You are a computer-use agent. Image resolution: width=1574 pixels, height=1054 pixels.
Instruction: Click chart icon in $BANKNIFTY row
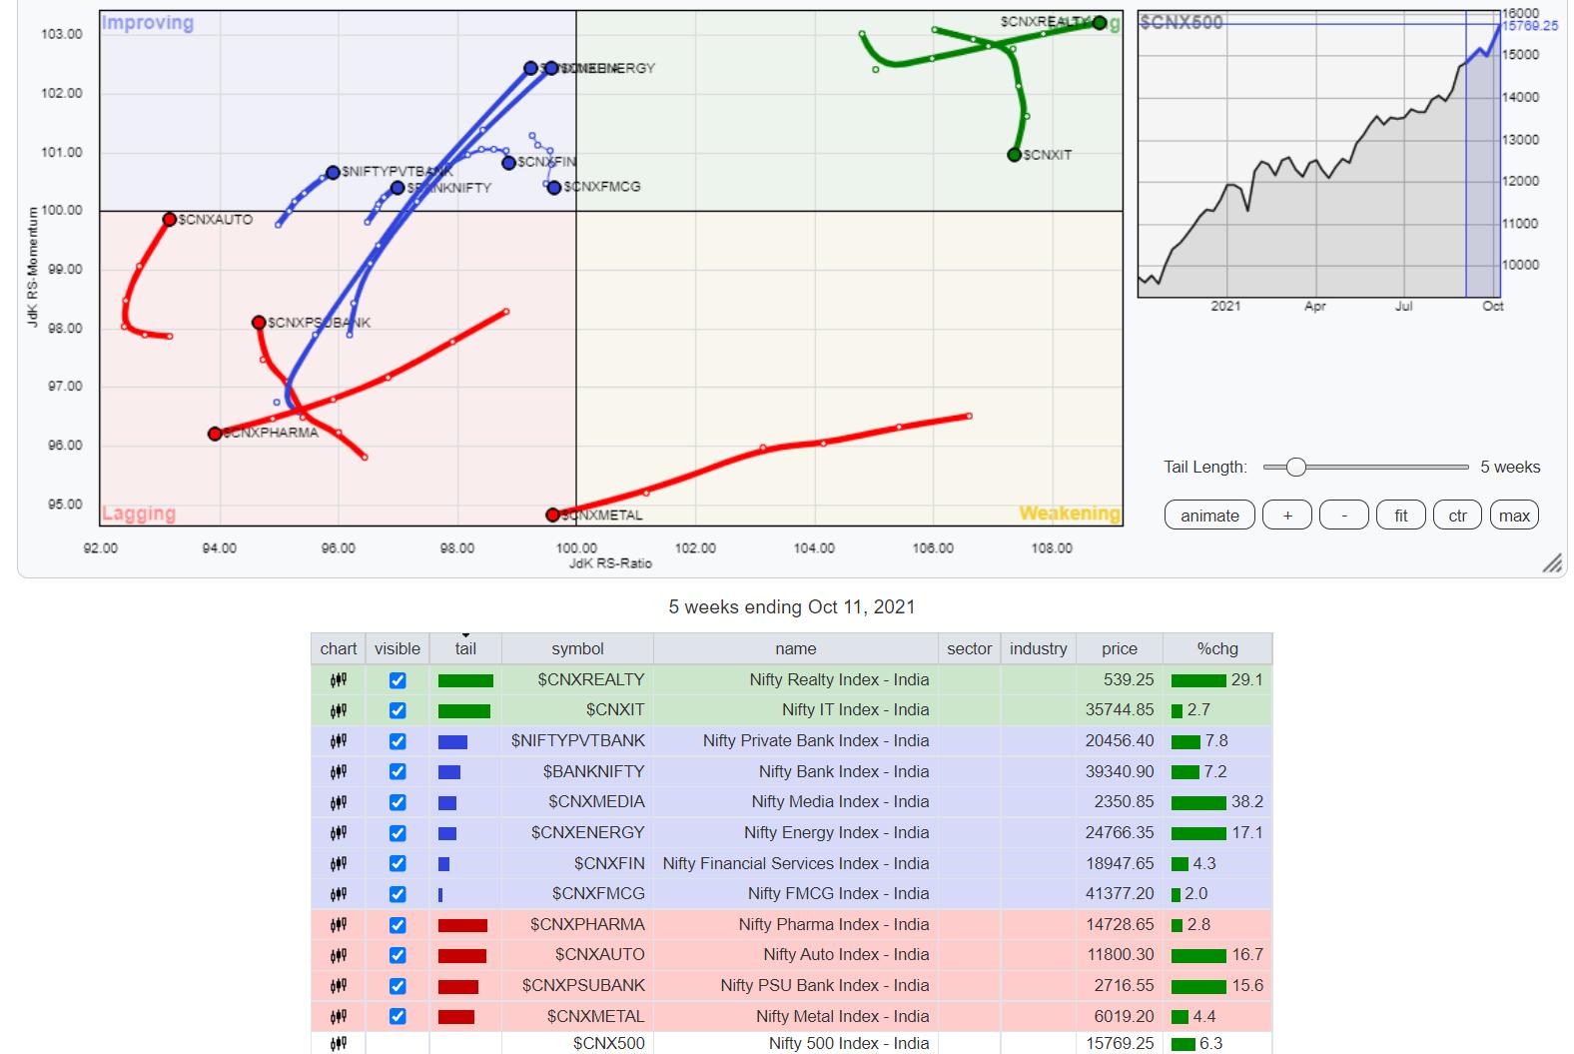click(x=339, y=771)
